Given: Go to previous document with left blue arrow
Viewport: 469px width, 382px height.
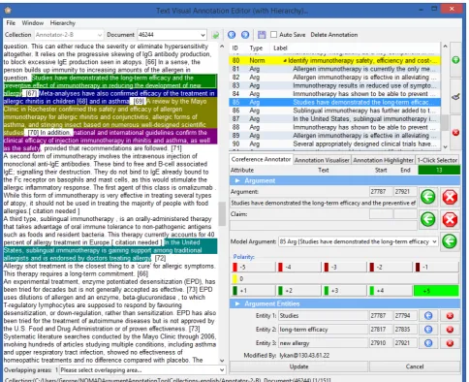Looking at the screenshot, I should pyautogui.click(x=232, y=35).
